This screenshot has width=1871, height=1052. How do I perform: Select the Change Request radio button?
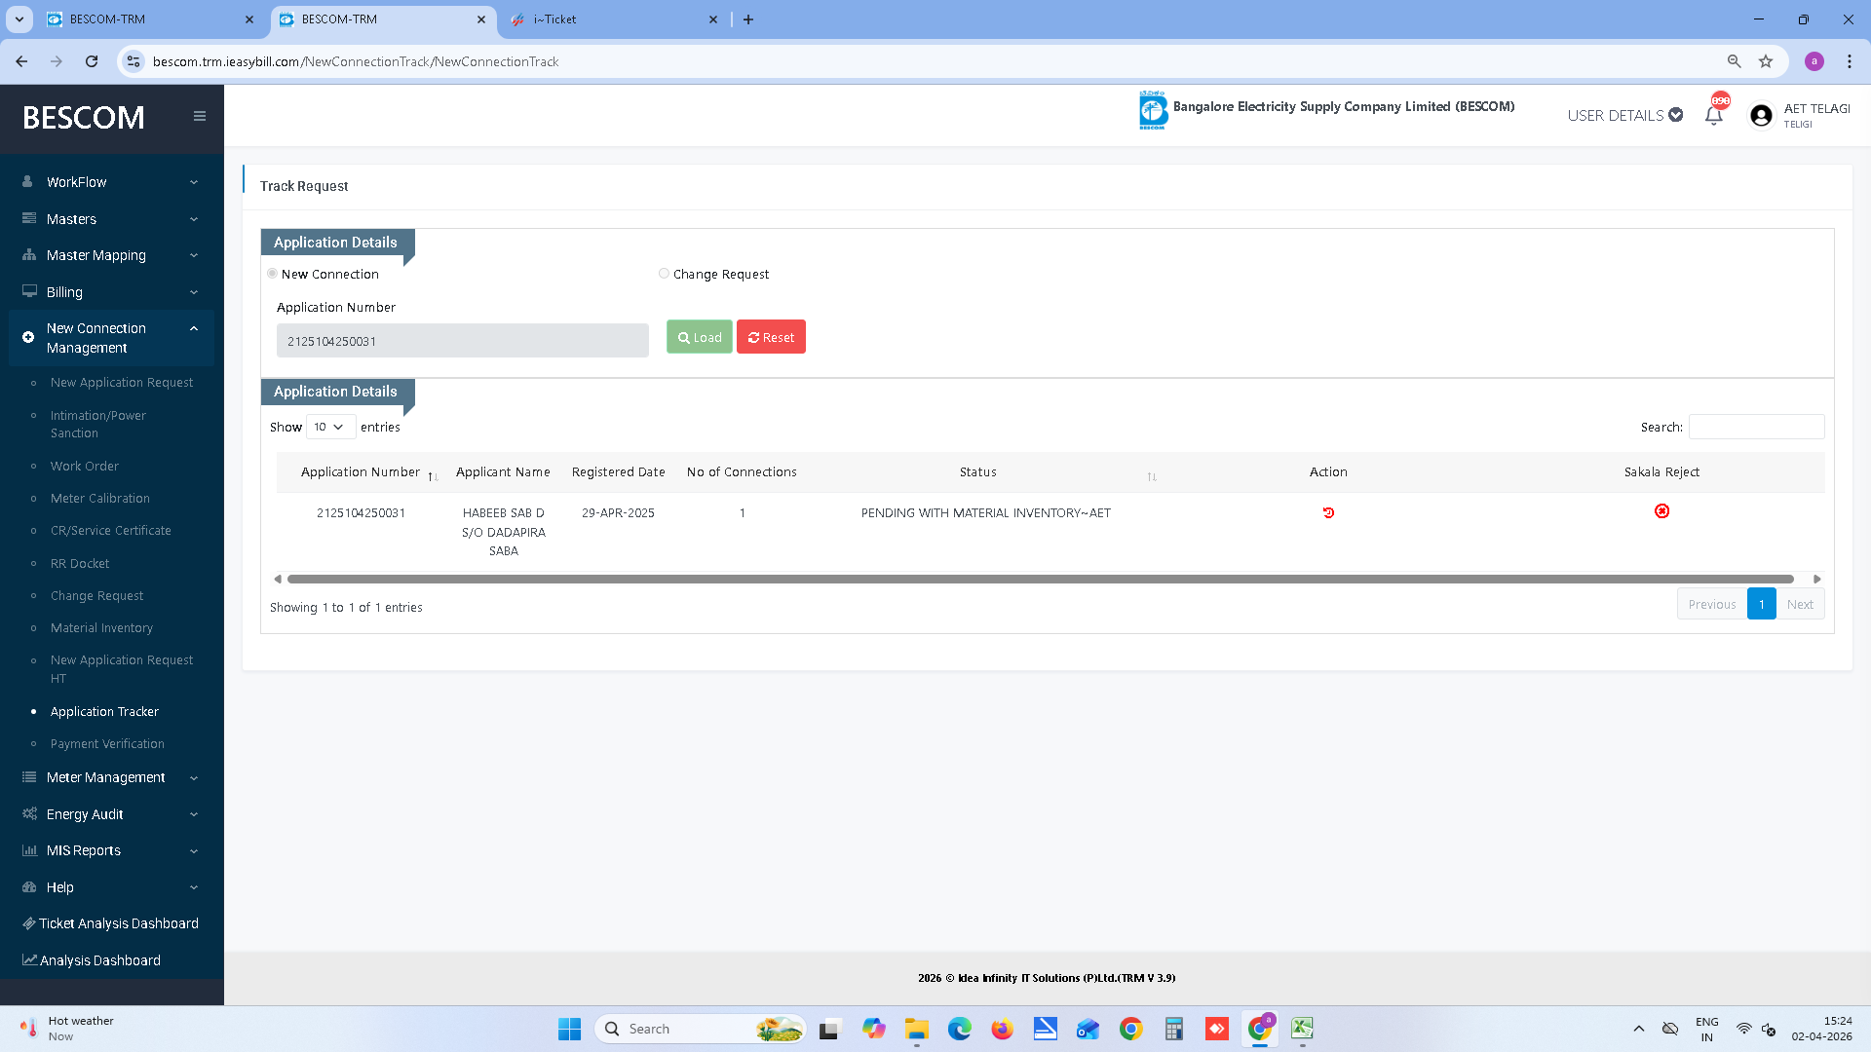click(x=664, y=274)
